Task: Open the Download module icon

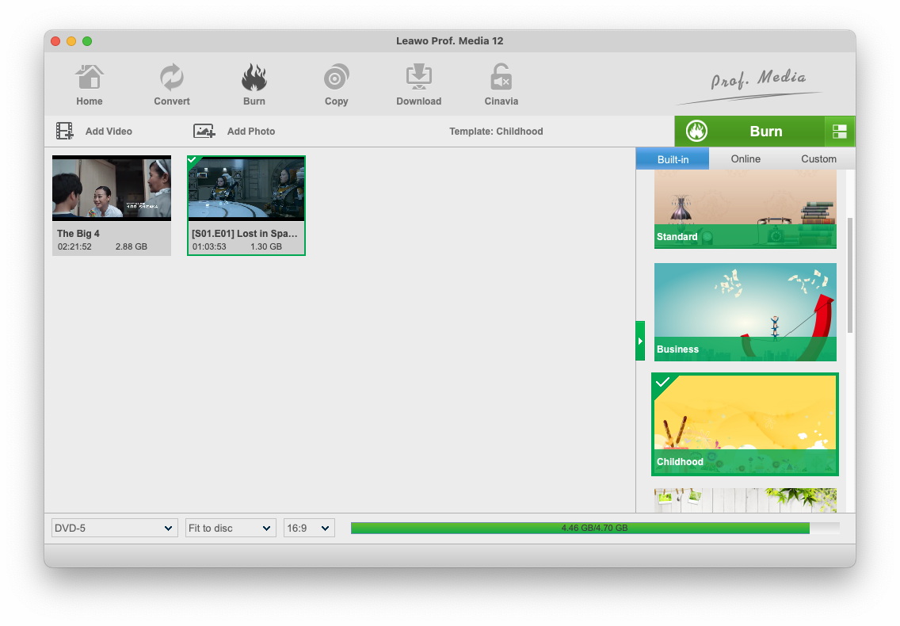Action: 419,77
